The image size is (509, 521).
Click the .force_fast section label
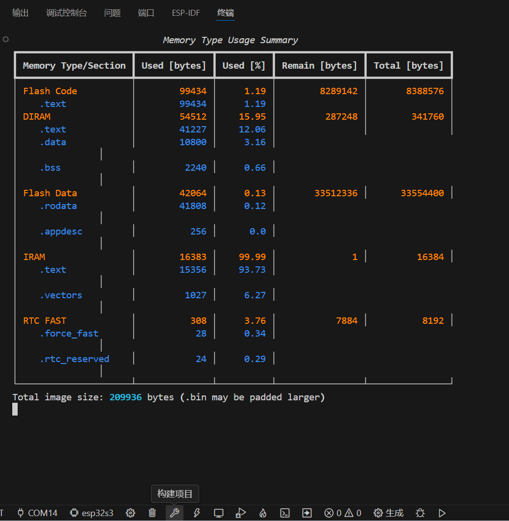tap(69, 334)
